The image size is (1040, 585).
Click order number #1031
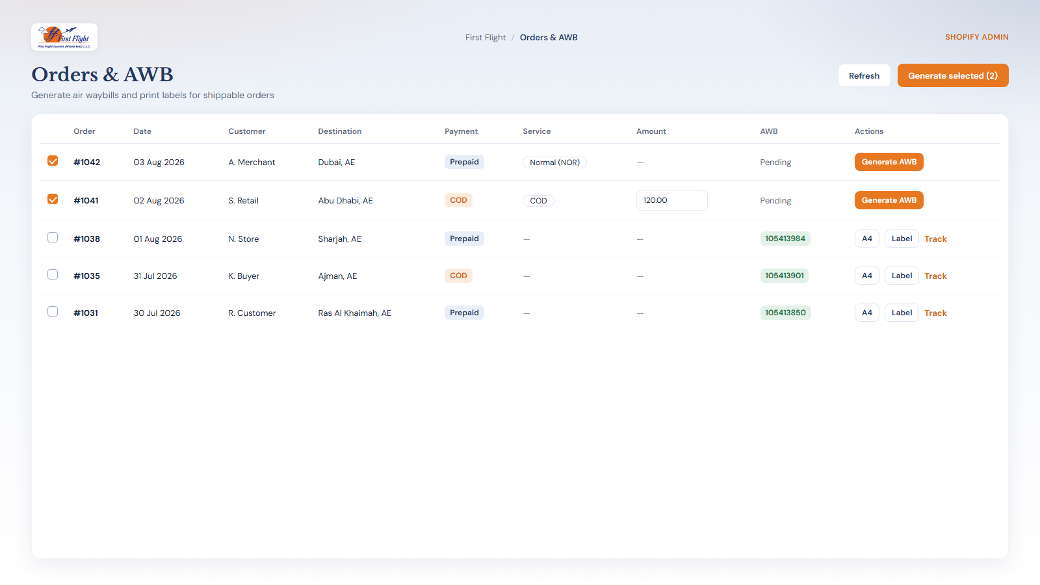tap(86, 313)
